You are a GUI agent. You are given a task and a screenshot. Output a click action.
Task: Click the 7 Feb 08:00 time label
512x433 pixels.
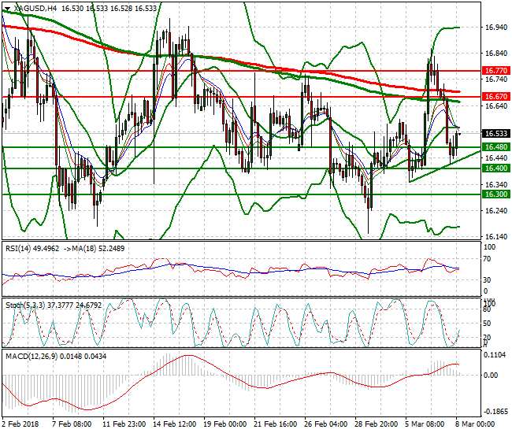[72, 424]
